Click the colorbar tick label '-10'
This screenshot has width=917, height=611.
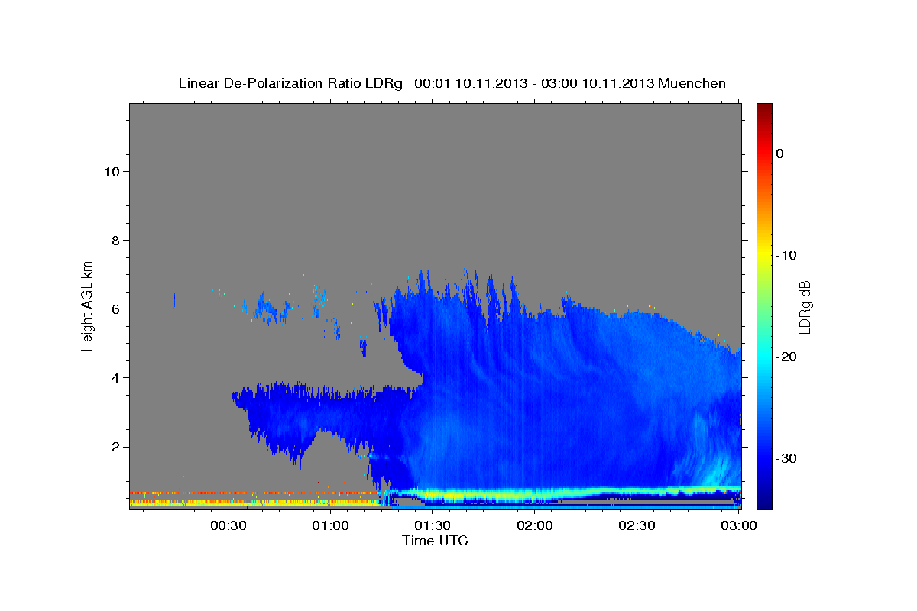pyautogui.click(x=787, y=255)
